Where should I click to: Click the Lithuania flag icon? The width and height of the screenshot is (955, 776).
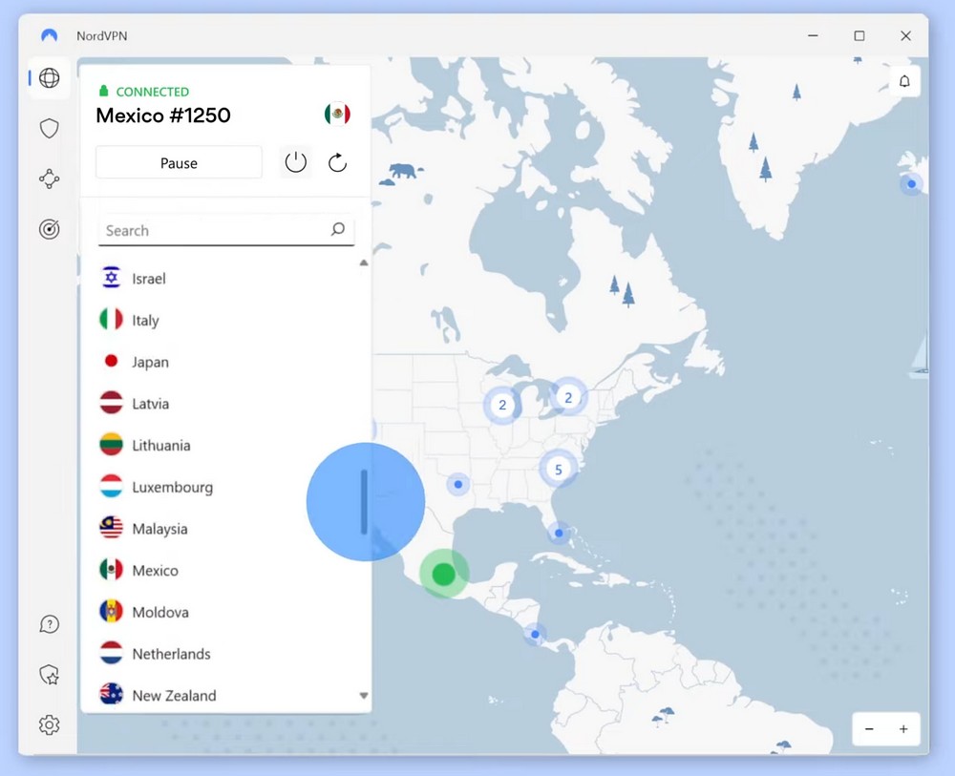111,445
